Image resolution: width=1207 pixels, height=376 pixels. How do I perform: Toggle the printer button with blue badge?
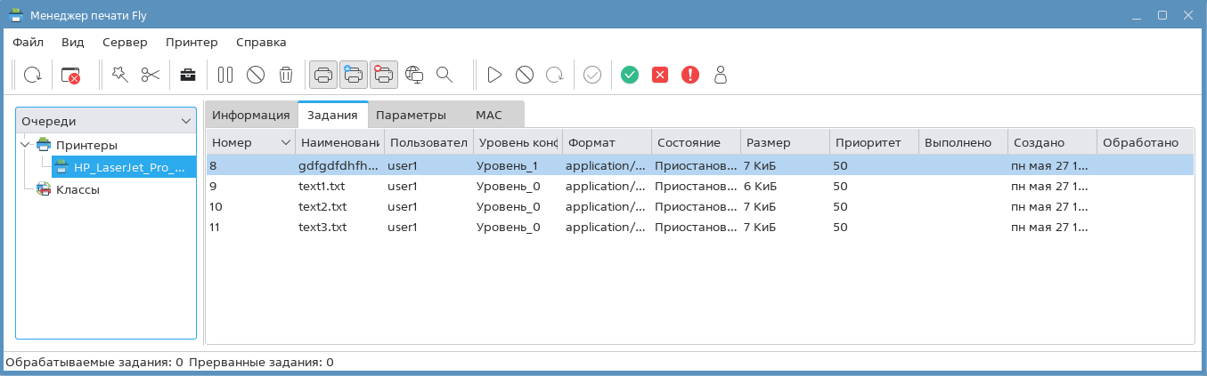point(354,76)
